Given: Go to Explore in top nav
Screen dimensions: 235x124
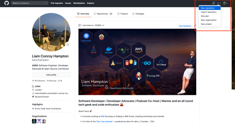Looking at the screenshot, I should 90,3.
